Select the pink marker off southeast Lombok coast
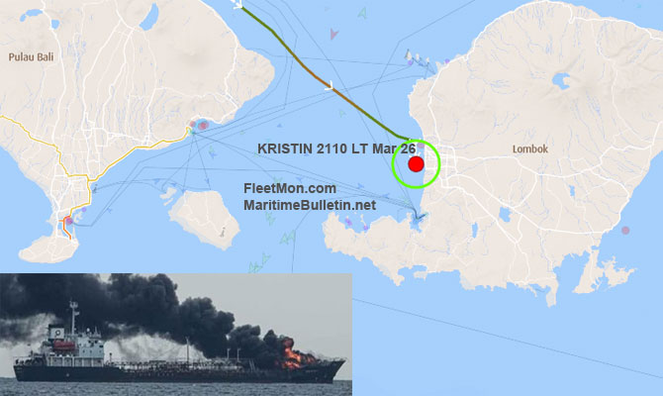 [x=625, y=230]
